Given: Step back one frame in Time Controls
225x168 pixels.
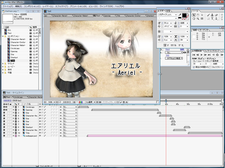Looking at the screenshot, I should point(198,55).
